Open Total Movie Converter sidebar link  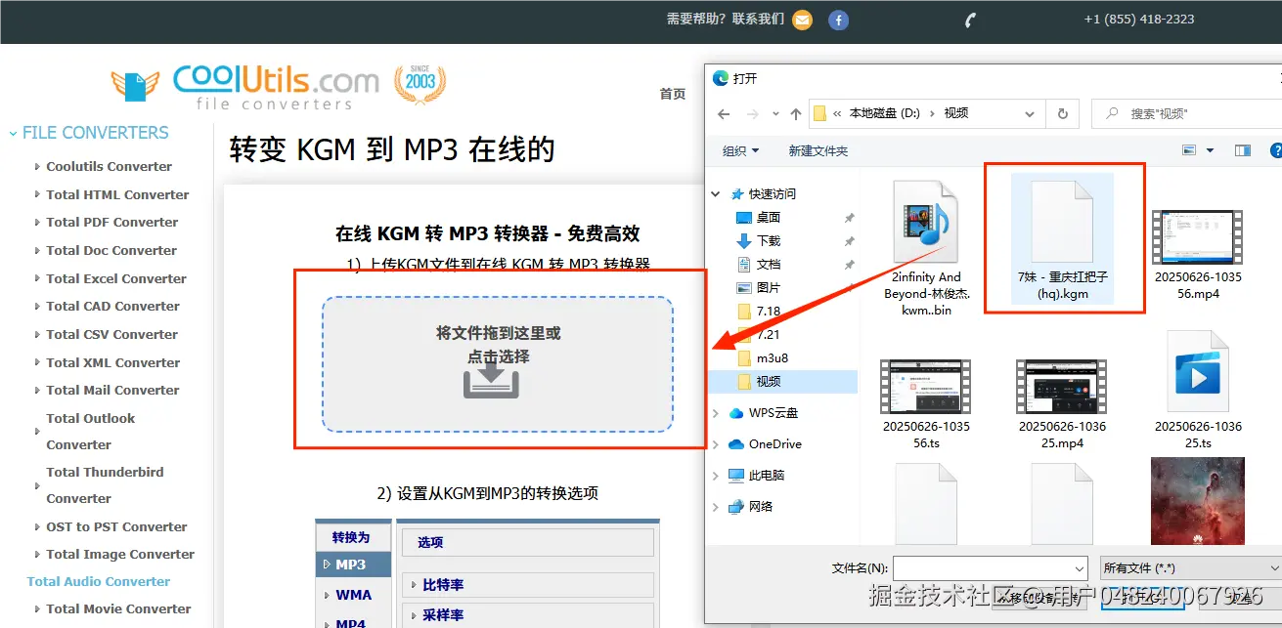pos(118,609)
